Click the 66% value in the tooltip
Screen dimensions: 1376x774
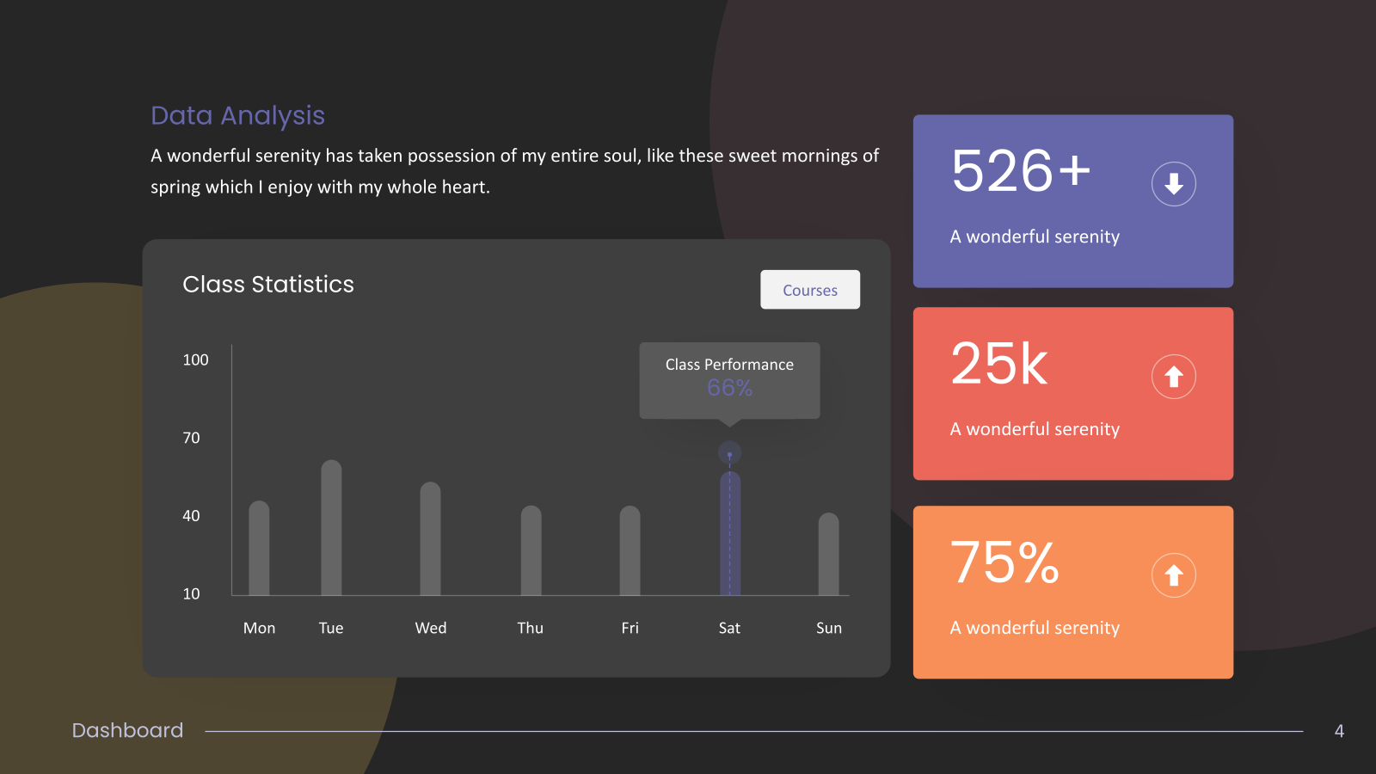pos(729,388)
